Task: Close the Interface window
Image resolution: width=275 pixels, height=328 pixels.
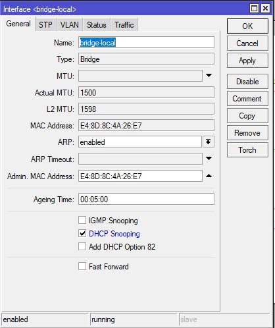Action: pyautogui.click(x=265, y=9)
